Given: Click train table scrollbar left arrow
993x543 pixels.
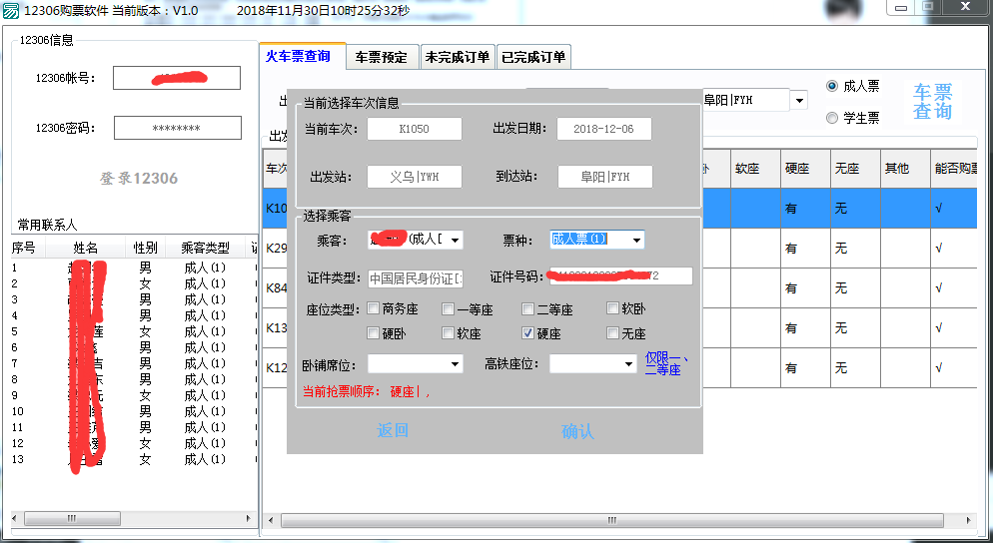Looking at the screenshot, I should point(271,520).
